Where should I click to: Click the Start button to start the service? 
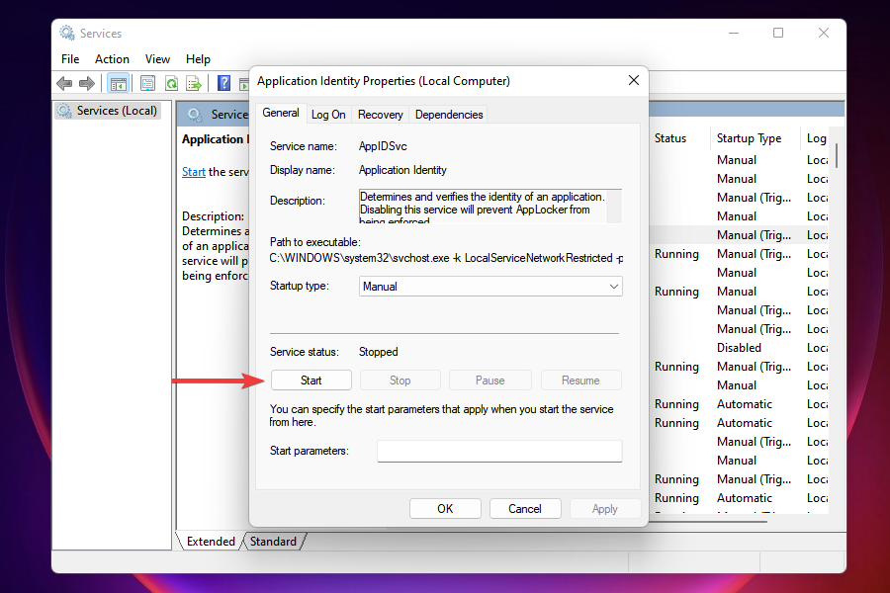point(311,381)
